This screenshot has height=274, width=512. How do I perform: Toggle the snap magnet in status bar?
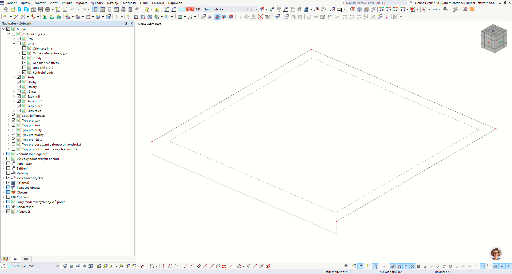(x=399, y=266)
